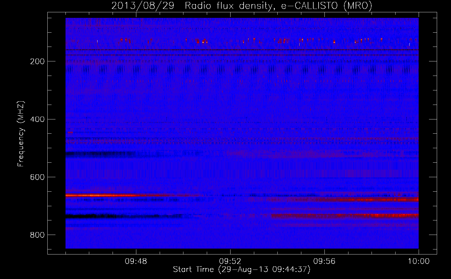
Task: Click the 10:00 time tick label
Action: click(419, 261)
